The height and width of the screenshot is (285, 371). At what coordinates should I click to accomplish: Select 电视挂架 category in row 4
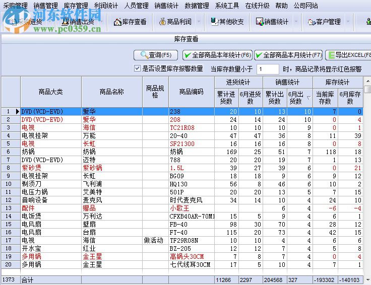51,135
